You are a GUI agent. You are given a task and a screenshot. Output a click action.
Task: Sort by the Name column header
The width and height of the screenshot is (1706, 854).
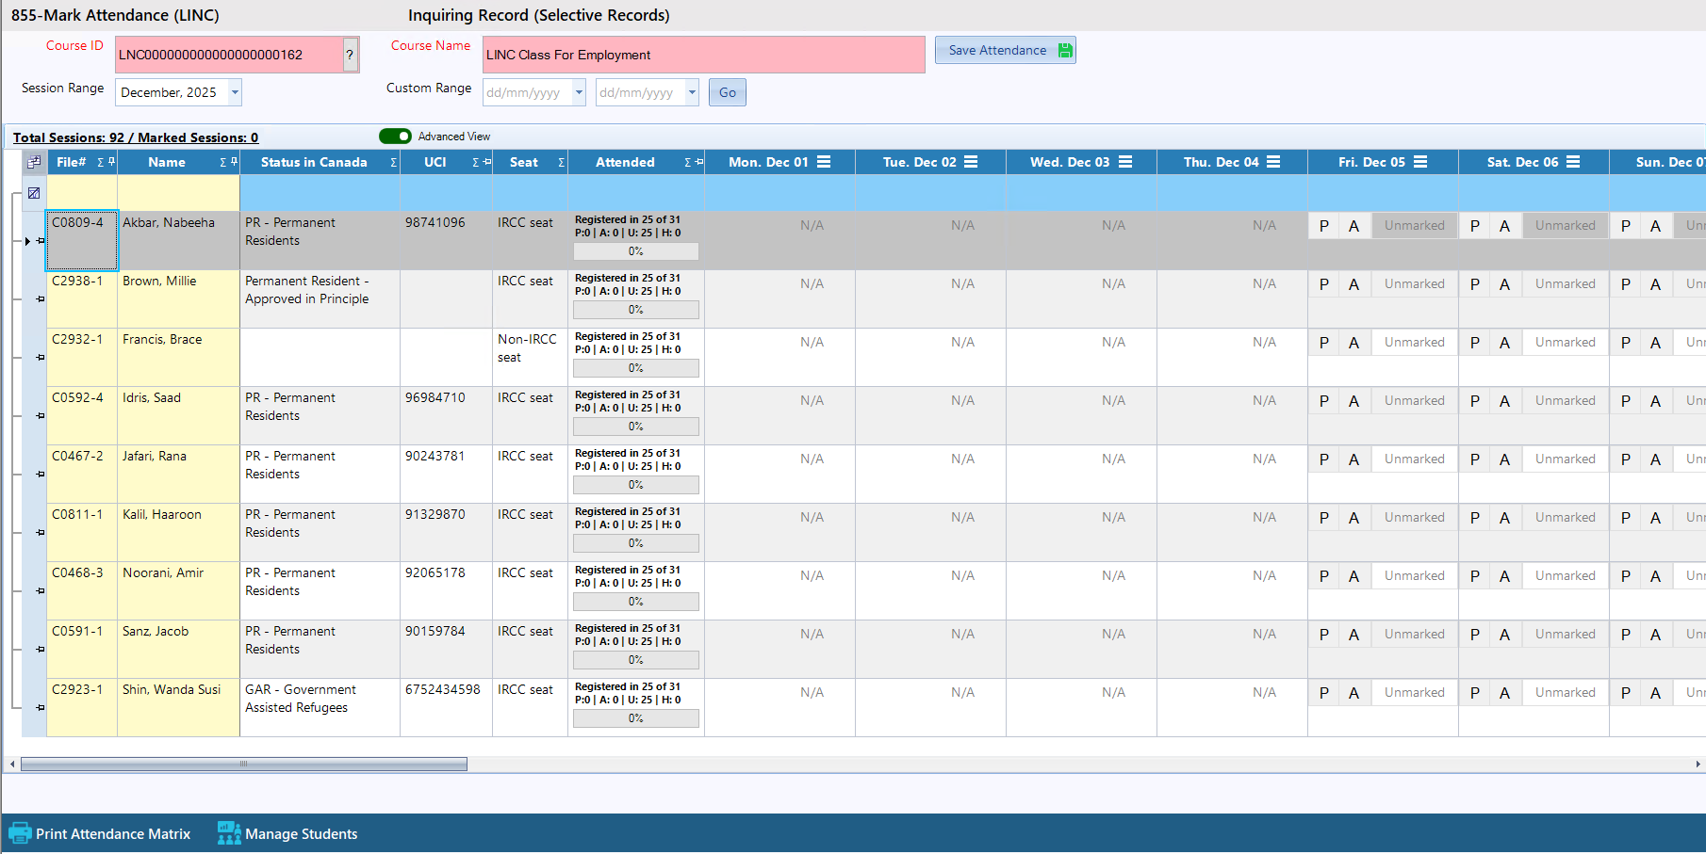click(167, 162)
